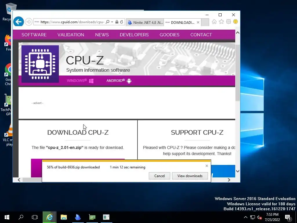The width and height of the screenshot is (297, 223).
Task: Click the Server Manager taskbar icon
Action: (106, 217)
